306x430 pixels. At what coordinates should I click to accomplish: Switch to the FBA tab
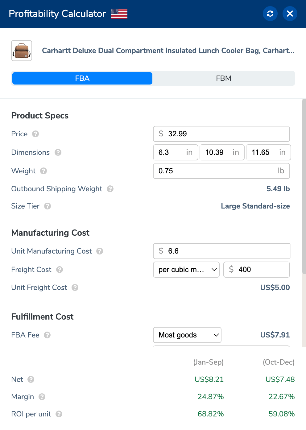tap(82, 78)
